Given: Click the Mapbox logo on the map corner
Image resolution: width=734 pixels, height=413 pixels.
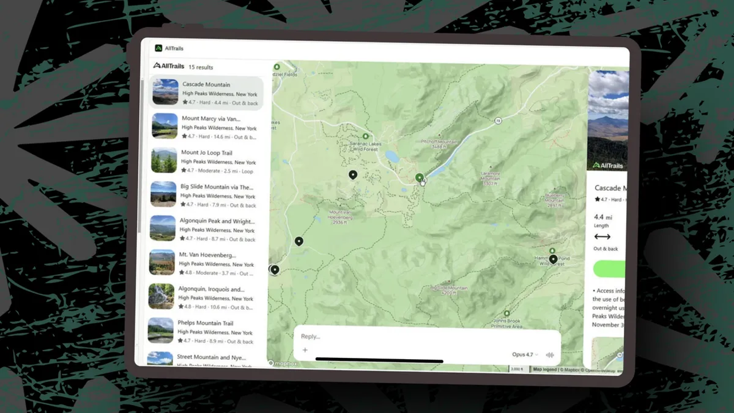Looking at the screenshot, I should [x=282, y=363].
